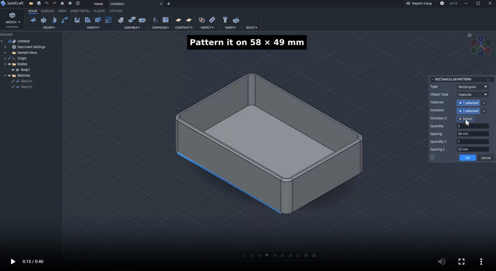The height and width of the screenshot is (271, 496).
Task: Toggle visibility eye for Sketches folder
Action: [10, 76]
